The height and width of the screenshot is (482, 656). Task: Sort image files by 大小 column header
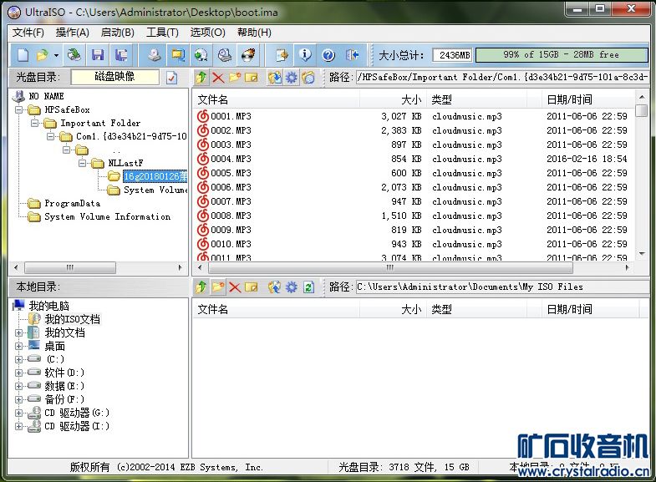[393, 100]
